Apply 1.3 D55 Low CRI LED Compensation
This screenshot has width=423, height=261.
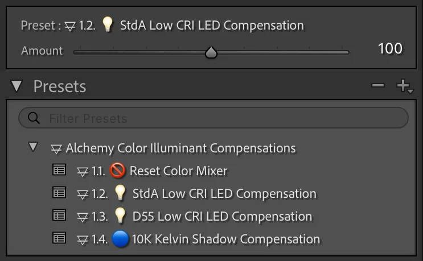click(222, 216)
